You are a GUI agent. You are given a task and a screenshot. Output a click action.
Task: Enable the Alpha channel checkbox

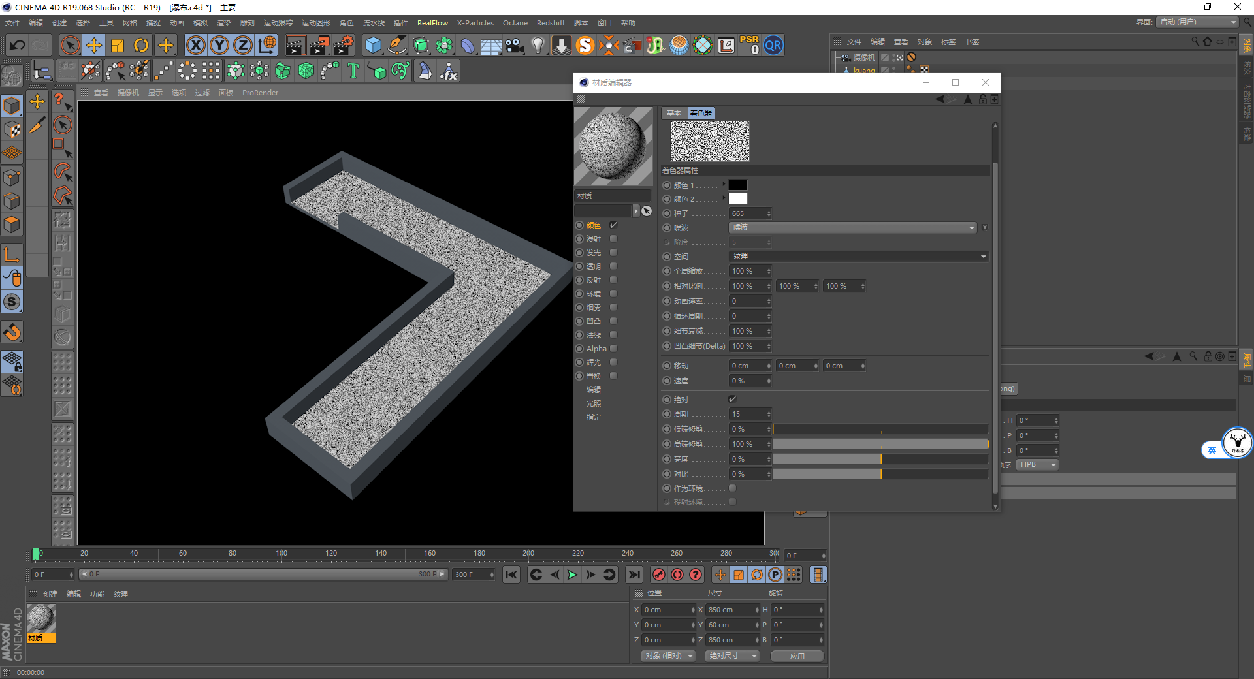click(x=613, y=349)
